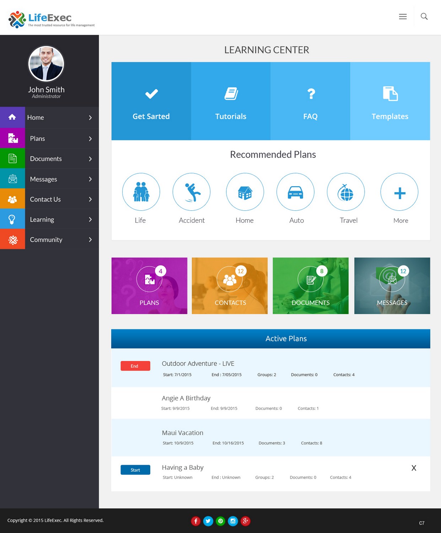441x533 pixels.
Task: Open the FAQ tile
Action: pos(310,101)
